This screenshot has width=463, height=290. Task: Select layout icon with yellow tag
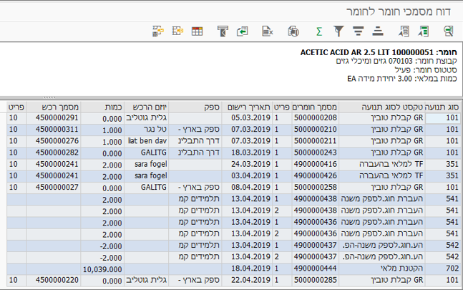pos(177,31)
